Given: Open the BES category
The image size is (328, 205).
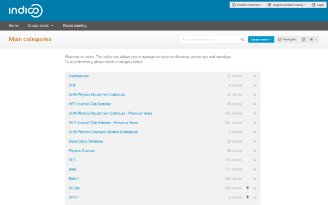Looking at the screenshot, I should tap(72, 160).
